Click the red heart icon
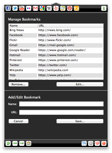This screenshot has width=112, height=153. (97, 143)
